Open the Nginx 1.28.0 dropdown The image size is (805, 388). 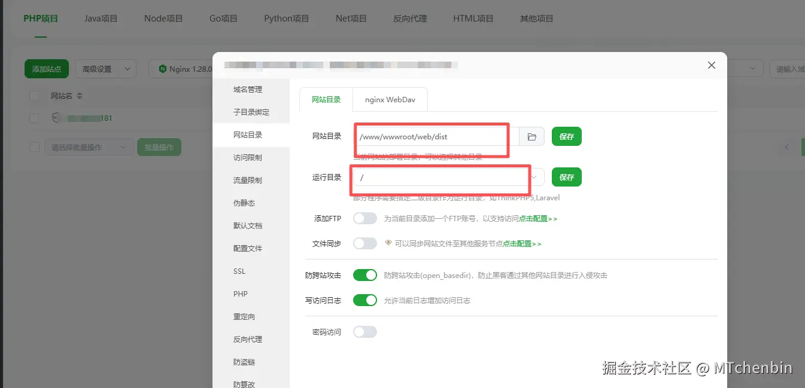tap(182, 69)
